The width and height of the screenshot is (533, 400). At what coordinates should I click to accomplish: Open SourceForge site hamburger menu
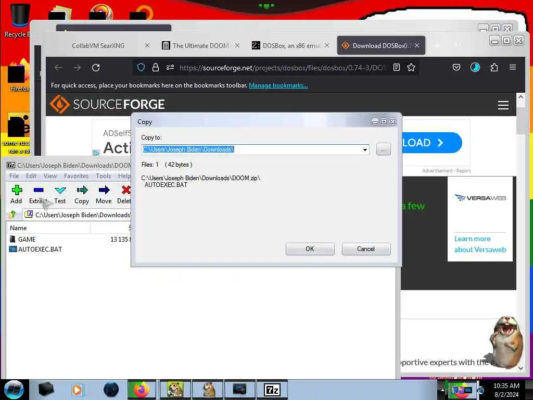(503, 105)
